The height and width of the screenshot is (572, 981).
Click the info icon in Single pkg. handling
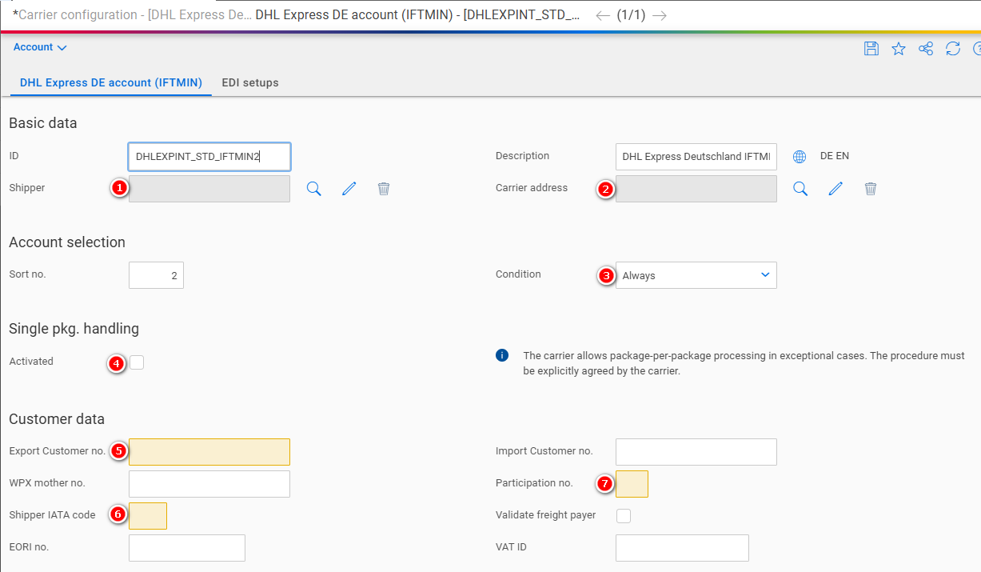(502, 355)
